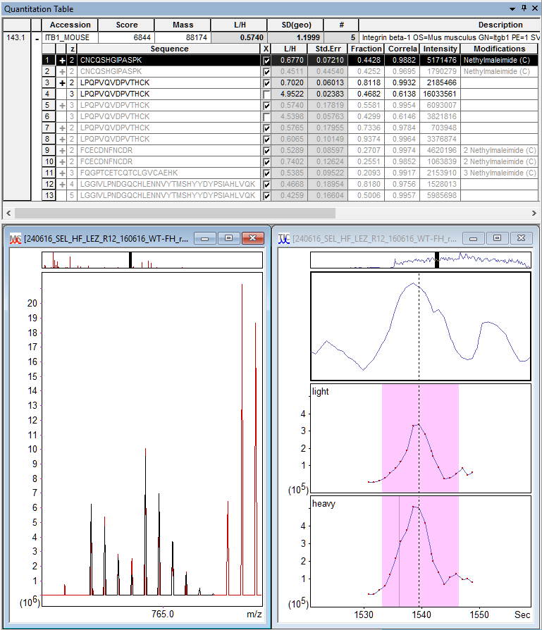Uncheck the X checkbox in row 2
The width and height of the screenshot is (542, 630).
coord(266,72)
